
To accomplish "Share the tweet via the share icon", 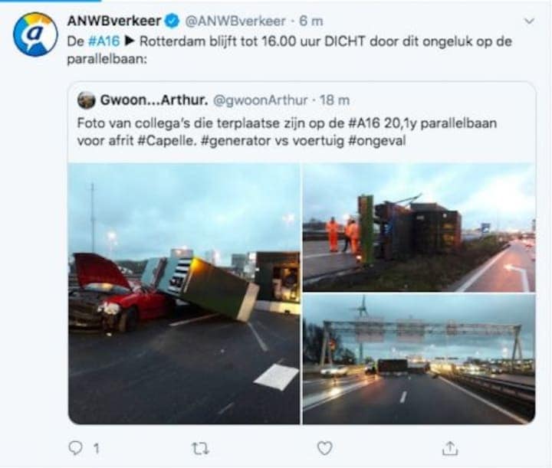I will tap(449, 448).
